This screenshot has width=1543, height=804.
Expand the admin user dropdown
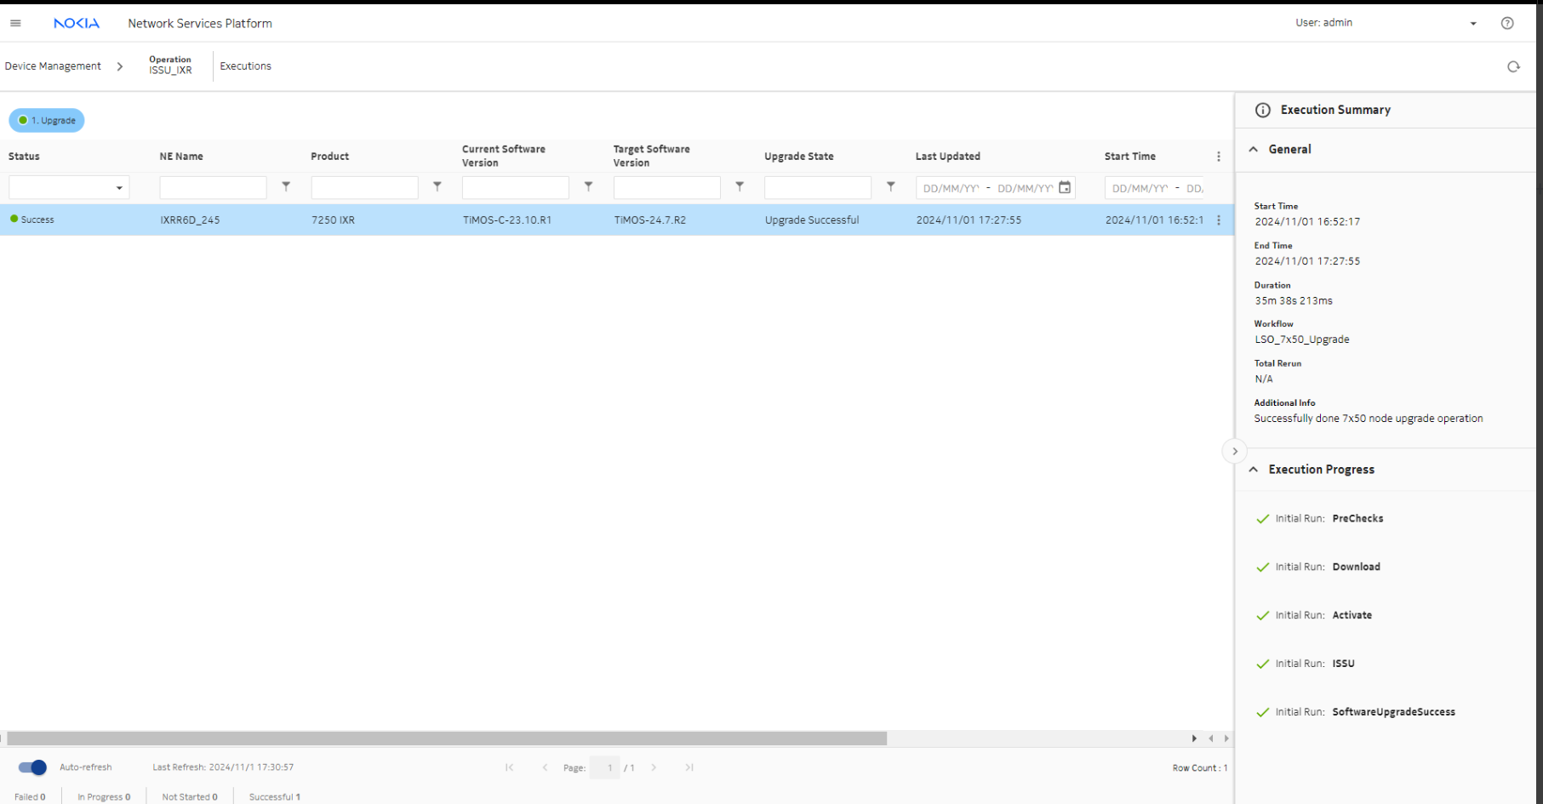pos(1473,24)
